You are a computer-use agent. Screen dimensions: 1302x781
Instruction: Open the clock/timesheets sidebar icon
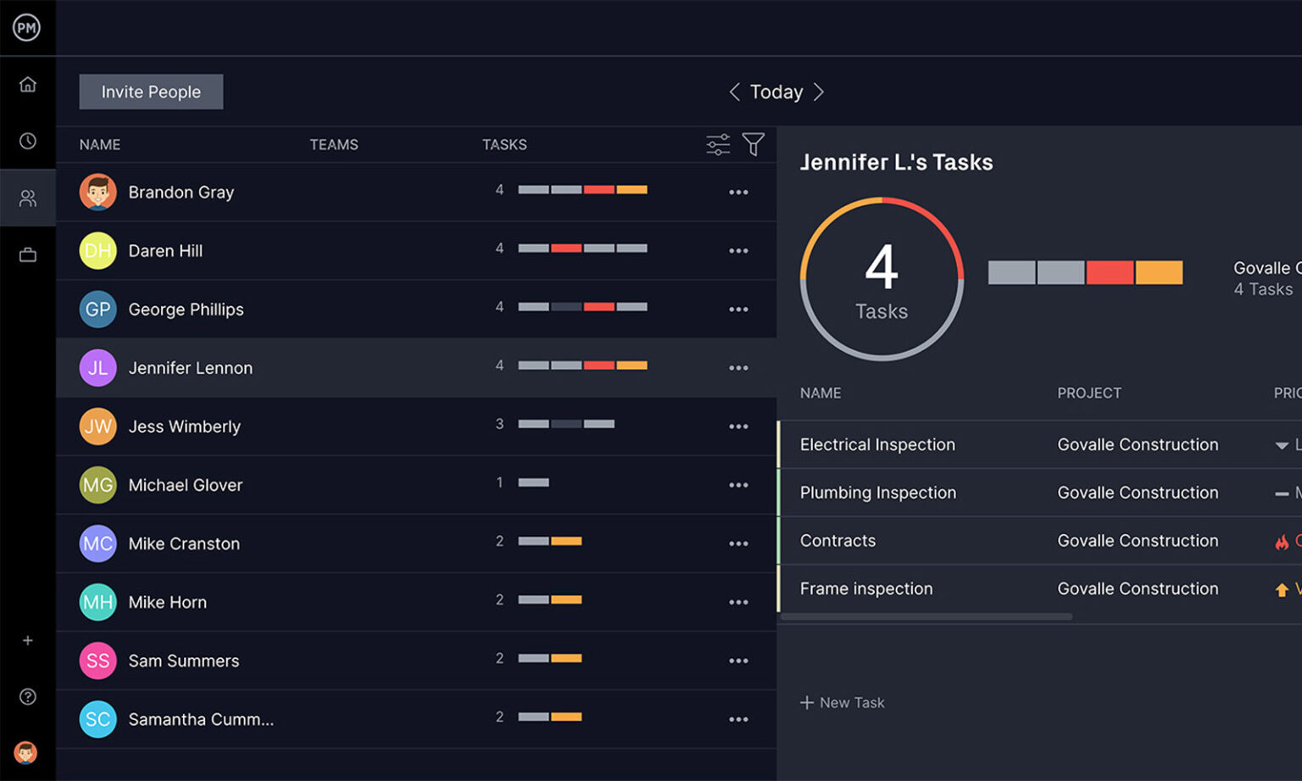28,141
